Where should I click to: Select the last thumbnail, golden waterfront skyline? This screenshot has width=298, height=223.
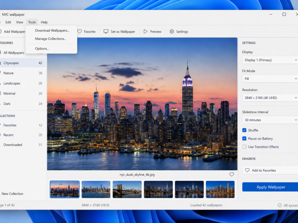pyautogui.click(x=220, y=189)
